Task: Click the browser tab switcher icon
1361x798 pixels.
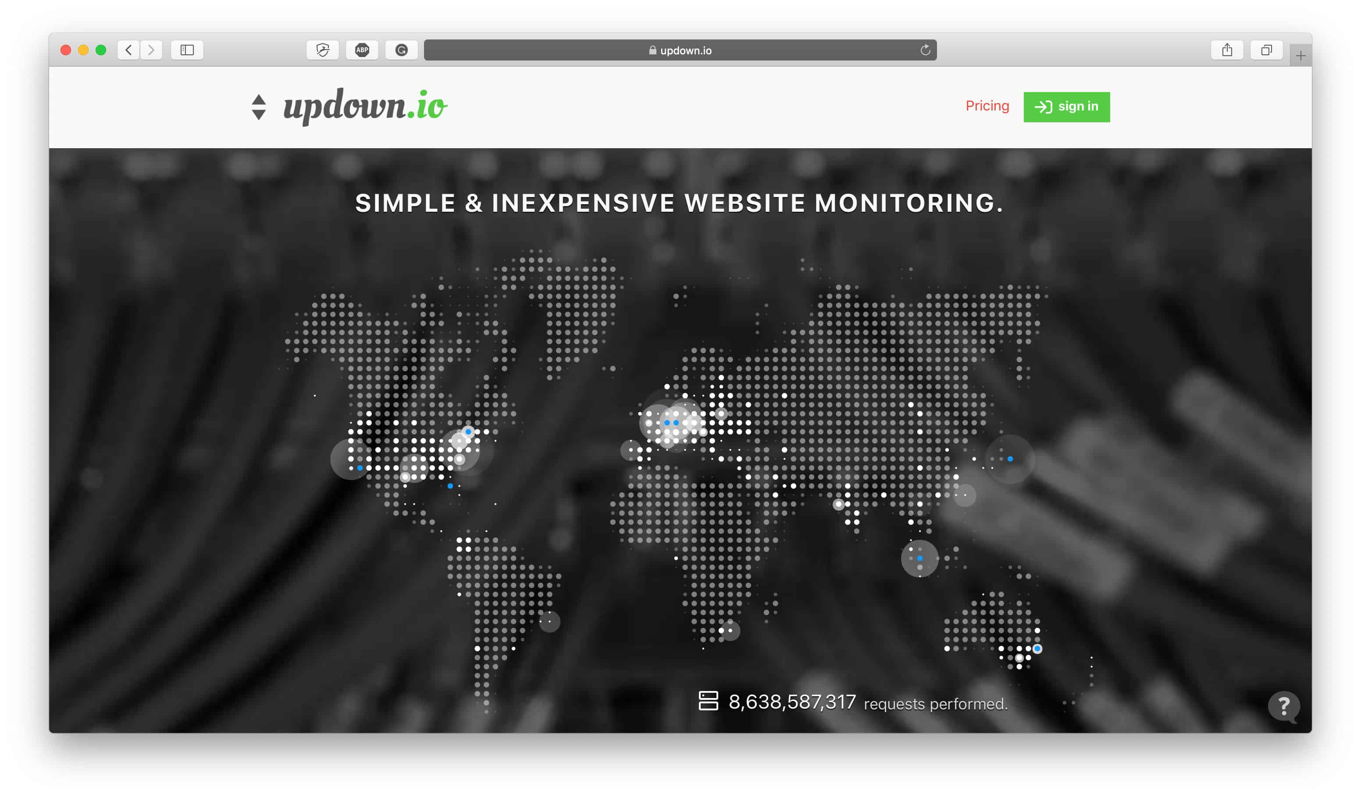Action: [1267, 50]
